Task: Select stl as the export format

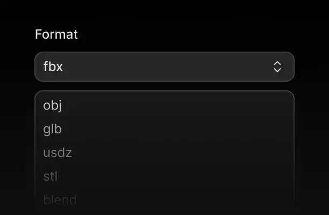Action: [51, 176]
